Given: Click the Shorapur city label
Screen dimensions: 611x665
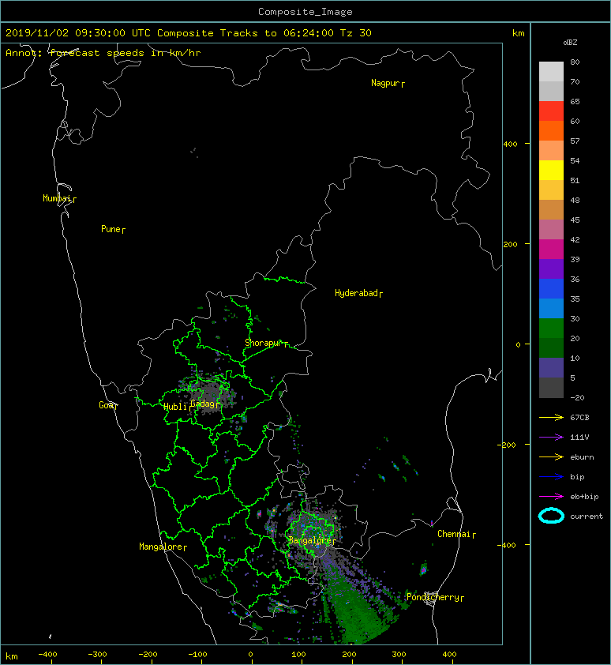Looking at the screenshot, I should pyautogui.click(x=263, y=343).
